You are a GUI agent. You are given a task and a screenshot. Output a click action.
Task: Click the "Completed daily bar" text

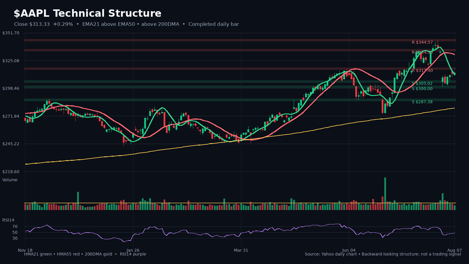click(214, 24)
